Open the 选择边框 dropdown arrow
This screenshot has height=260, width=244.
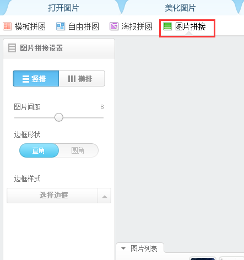pyautogui.click(x=104, y=196)
